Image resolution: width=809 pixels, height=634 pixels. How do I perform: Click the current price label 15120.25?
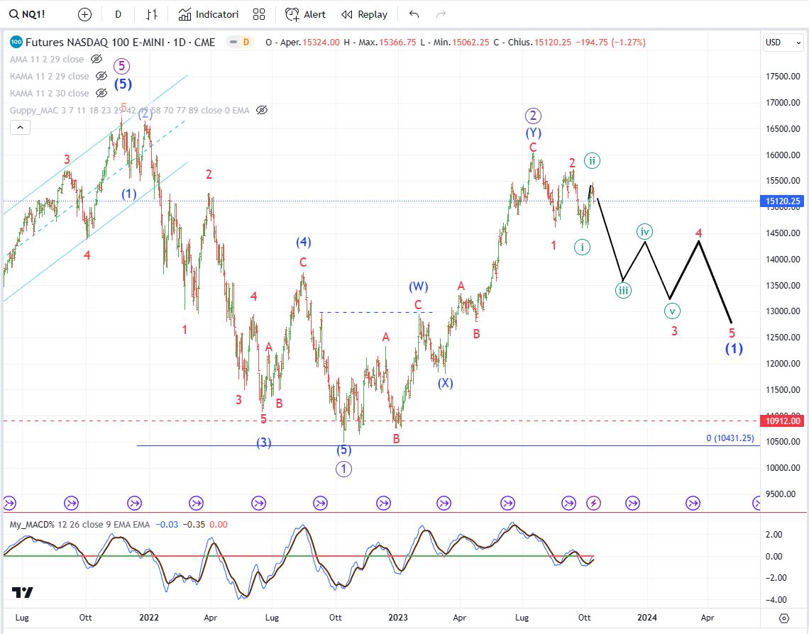click(783, 201)
